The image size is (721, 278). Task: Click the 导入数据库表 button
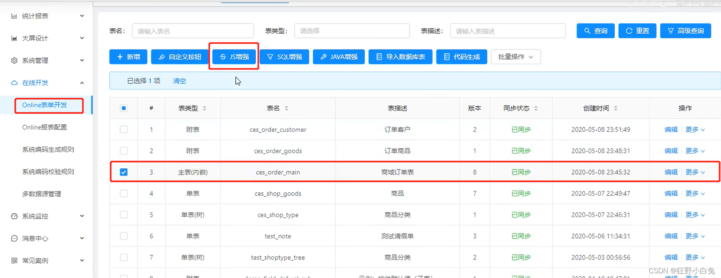pos(400,57)
